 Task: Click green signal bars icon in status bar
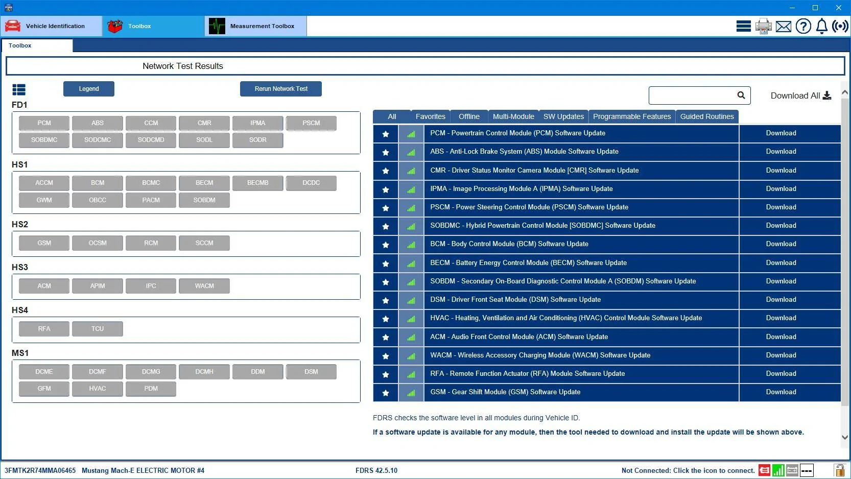pyautogui.click(x=778, y=470)
